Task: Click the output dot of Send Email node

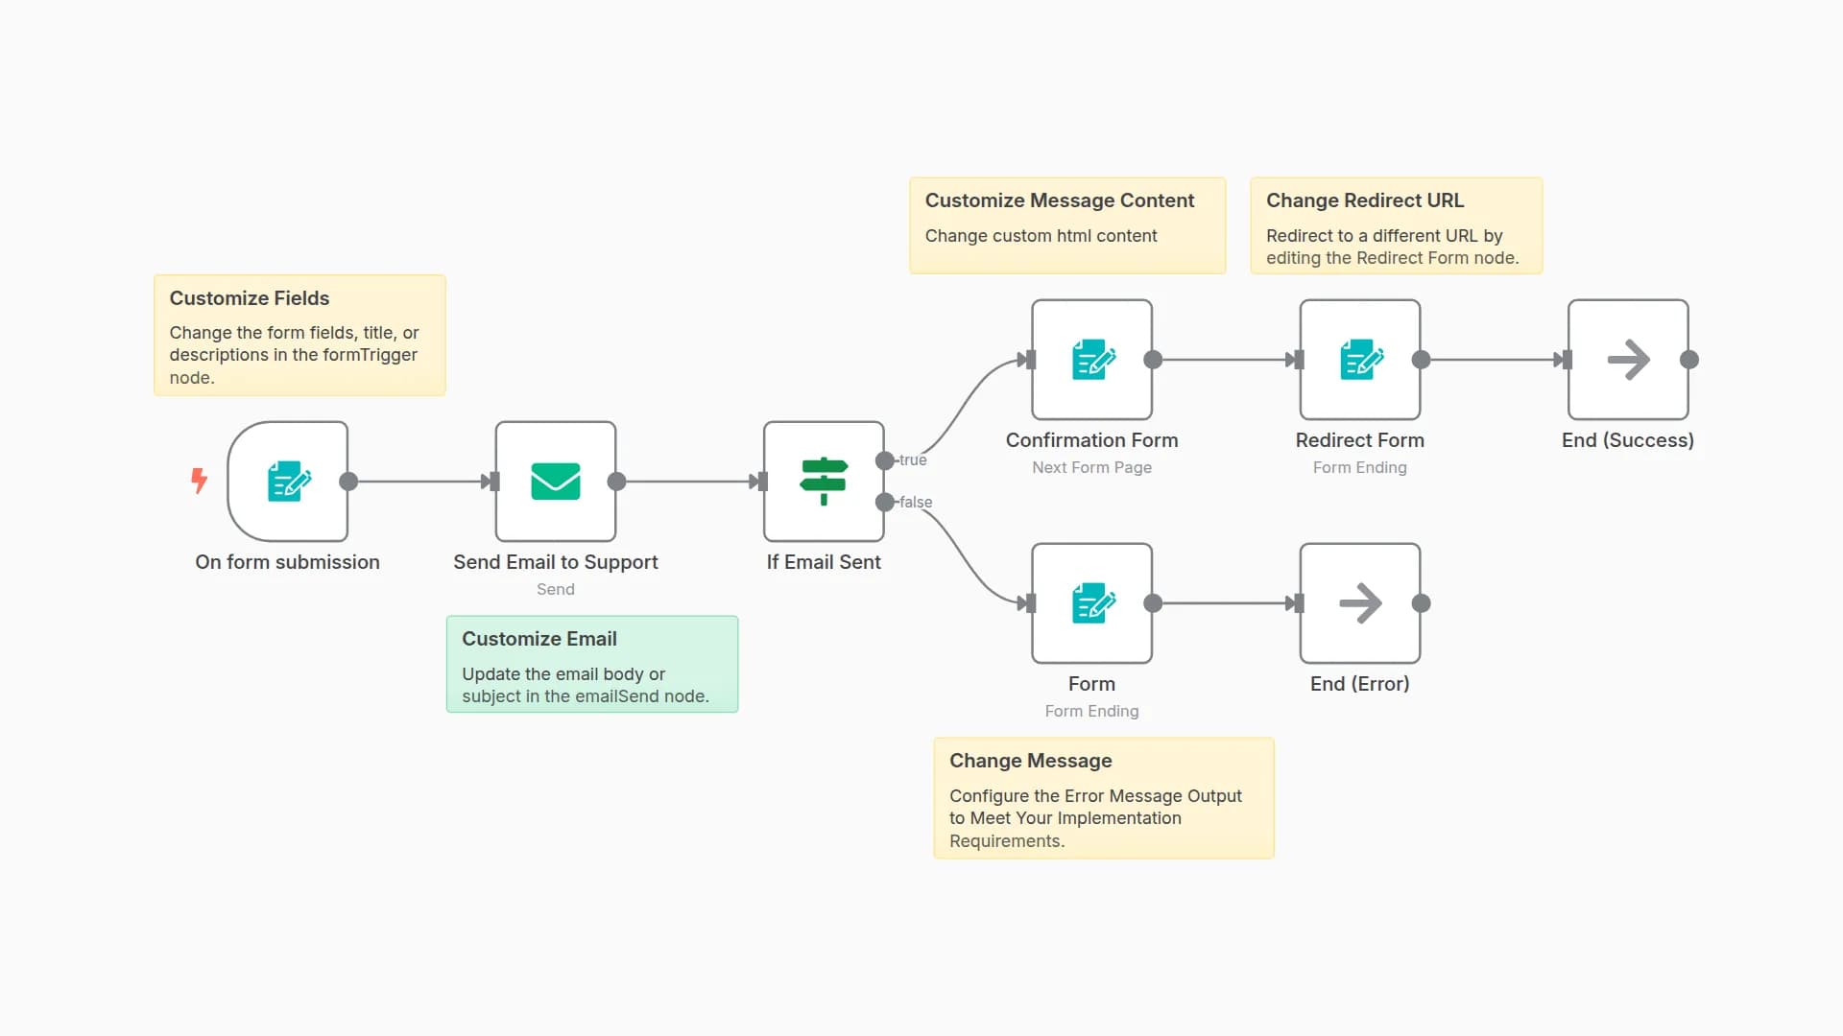Action: (617, 482)
